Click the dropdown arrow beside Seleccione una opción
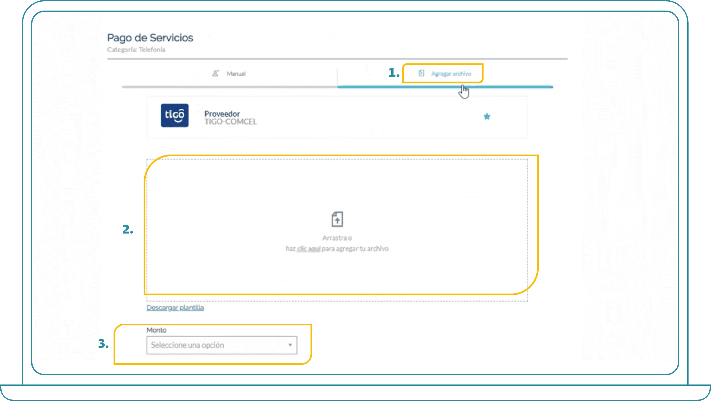This screenshot has width=711, height=401. (x=289, y=345)
